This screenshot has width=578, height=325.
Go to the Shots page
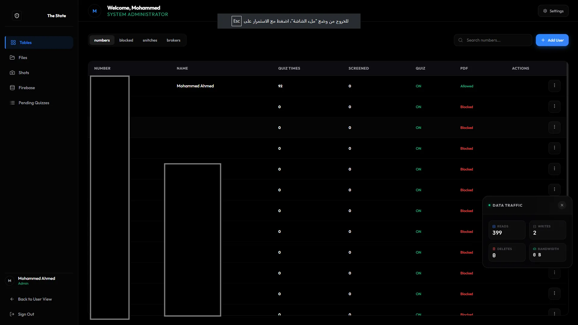[39, 73]
